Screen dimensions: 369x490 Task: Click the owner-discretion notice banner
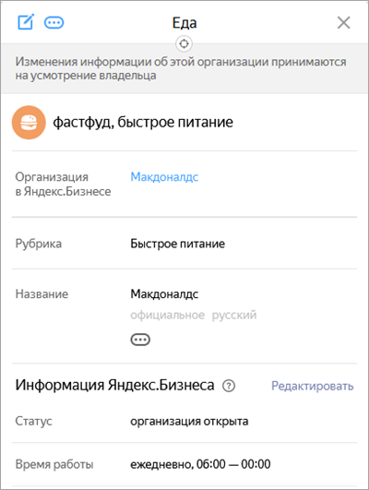(184, 69)
